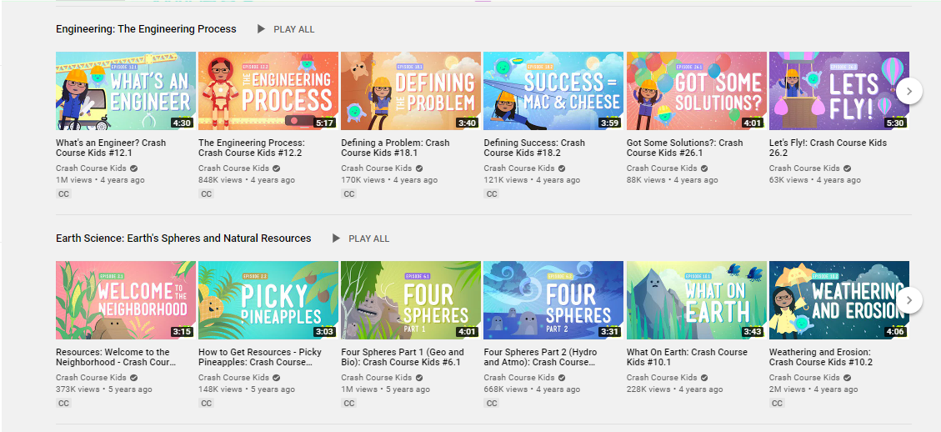Click CC badge under Defining Success video
The height and width of the screenshot is (432, 941).
pyautogui.click(x=491, y=194)
